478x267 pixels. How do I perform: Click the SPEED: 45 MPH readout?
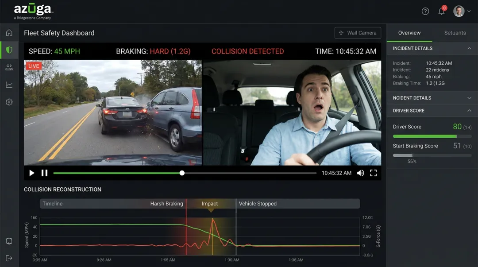tap(54, 51)
